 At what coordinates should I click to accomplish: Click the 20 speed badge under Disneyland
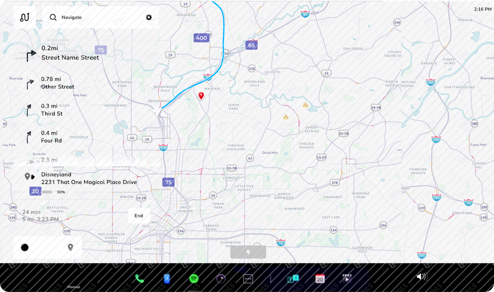tap(35, 191)
